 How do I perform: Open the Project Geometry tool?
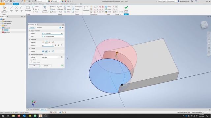45,9
